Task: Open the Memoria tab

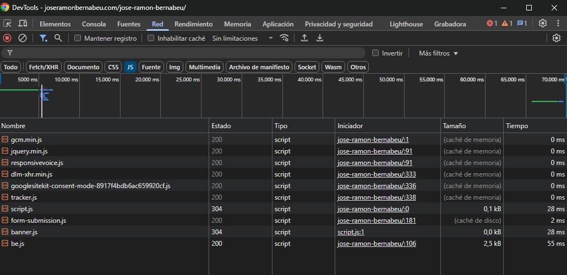Action: pyautogui.click(x=238, y=24)
